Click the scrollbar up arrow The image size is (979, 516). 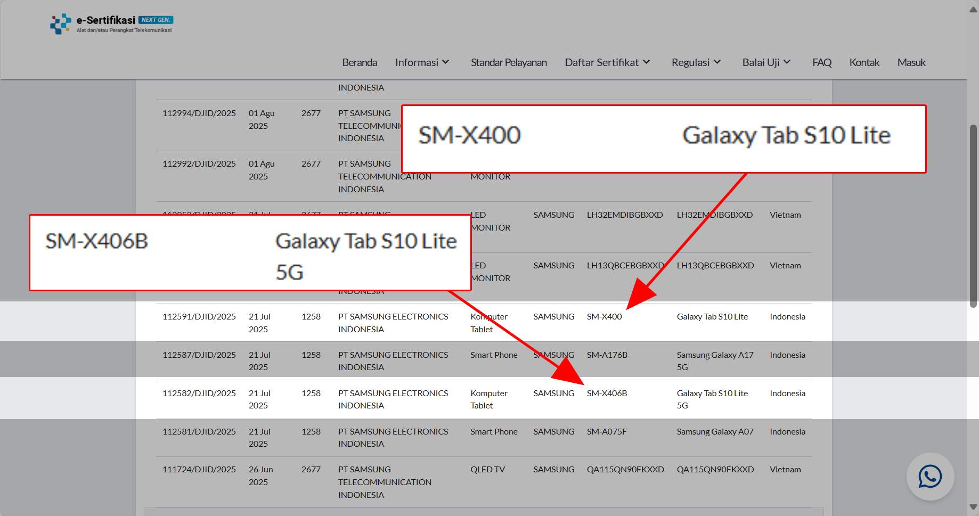[x=973, y=9]
